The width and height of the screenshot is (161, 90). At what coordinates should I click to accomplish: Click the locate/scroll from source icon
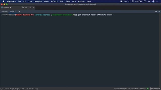click(23, 7)
